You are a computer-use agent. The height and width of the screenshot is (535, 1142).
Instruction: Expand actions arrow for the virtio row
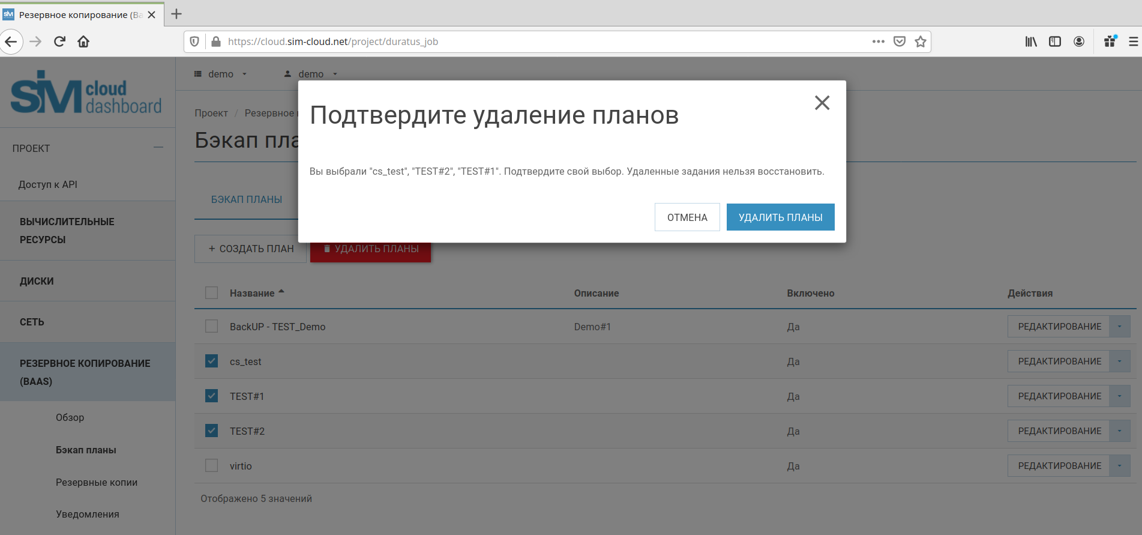click(1119, 466)
